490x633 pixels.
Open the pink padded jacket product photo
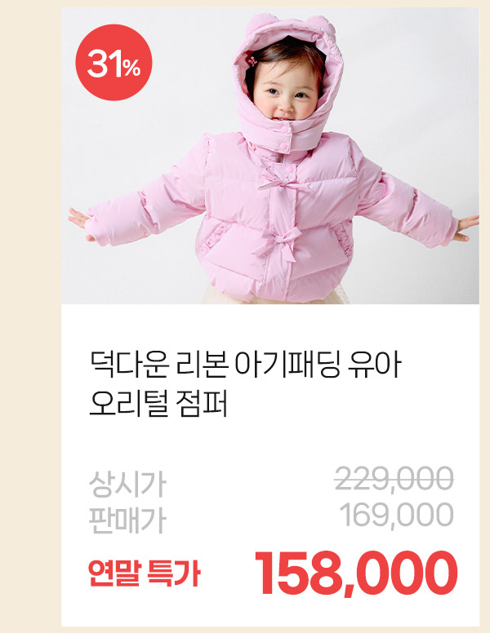270,156
